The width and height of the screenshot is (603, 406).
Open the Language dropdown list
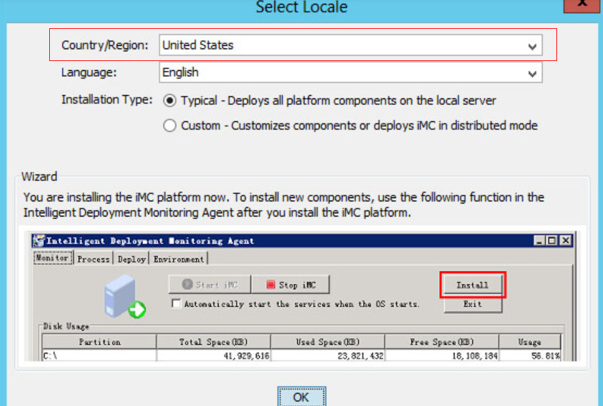coord(532,73)
